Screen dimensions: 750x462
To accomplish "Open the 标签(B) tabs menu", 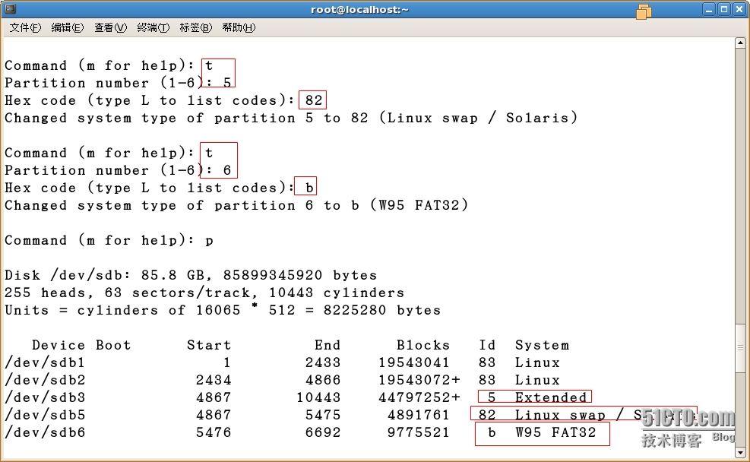I will point(195,28).
